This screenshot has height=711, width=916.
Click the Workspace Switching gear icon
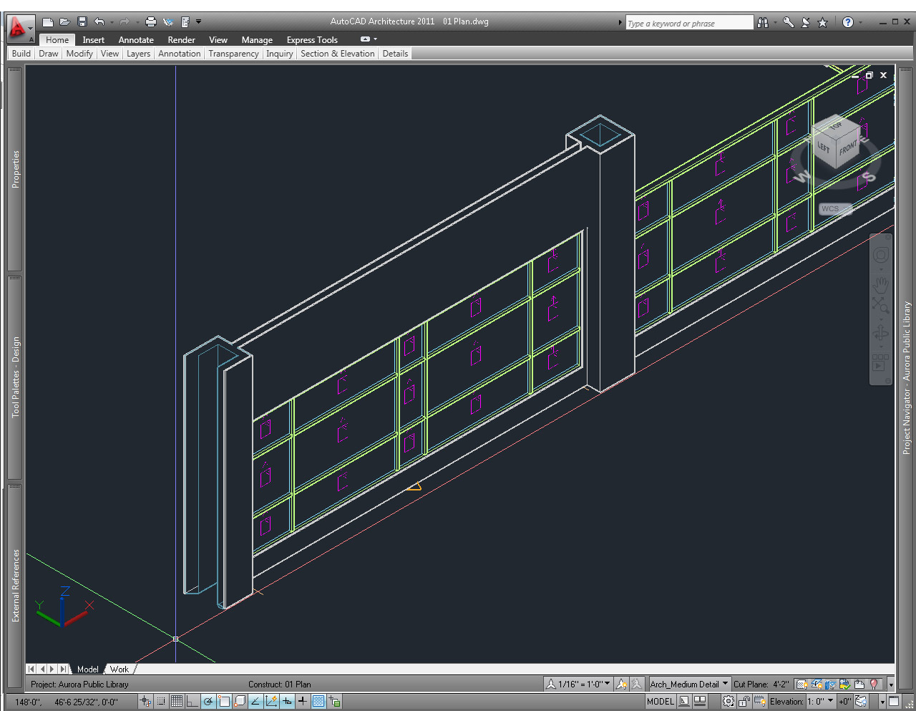(x=729, y=702)
